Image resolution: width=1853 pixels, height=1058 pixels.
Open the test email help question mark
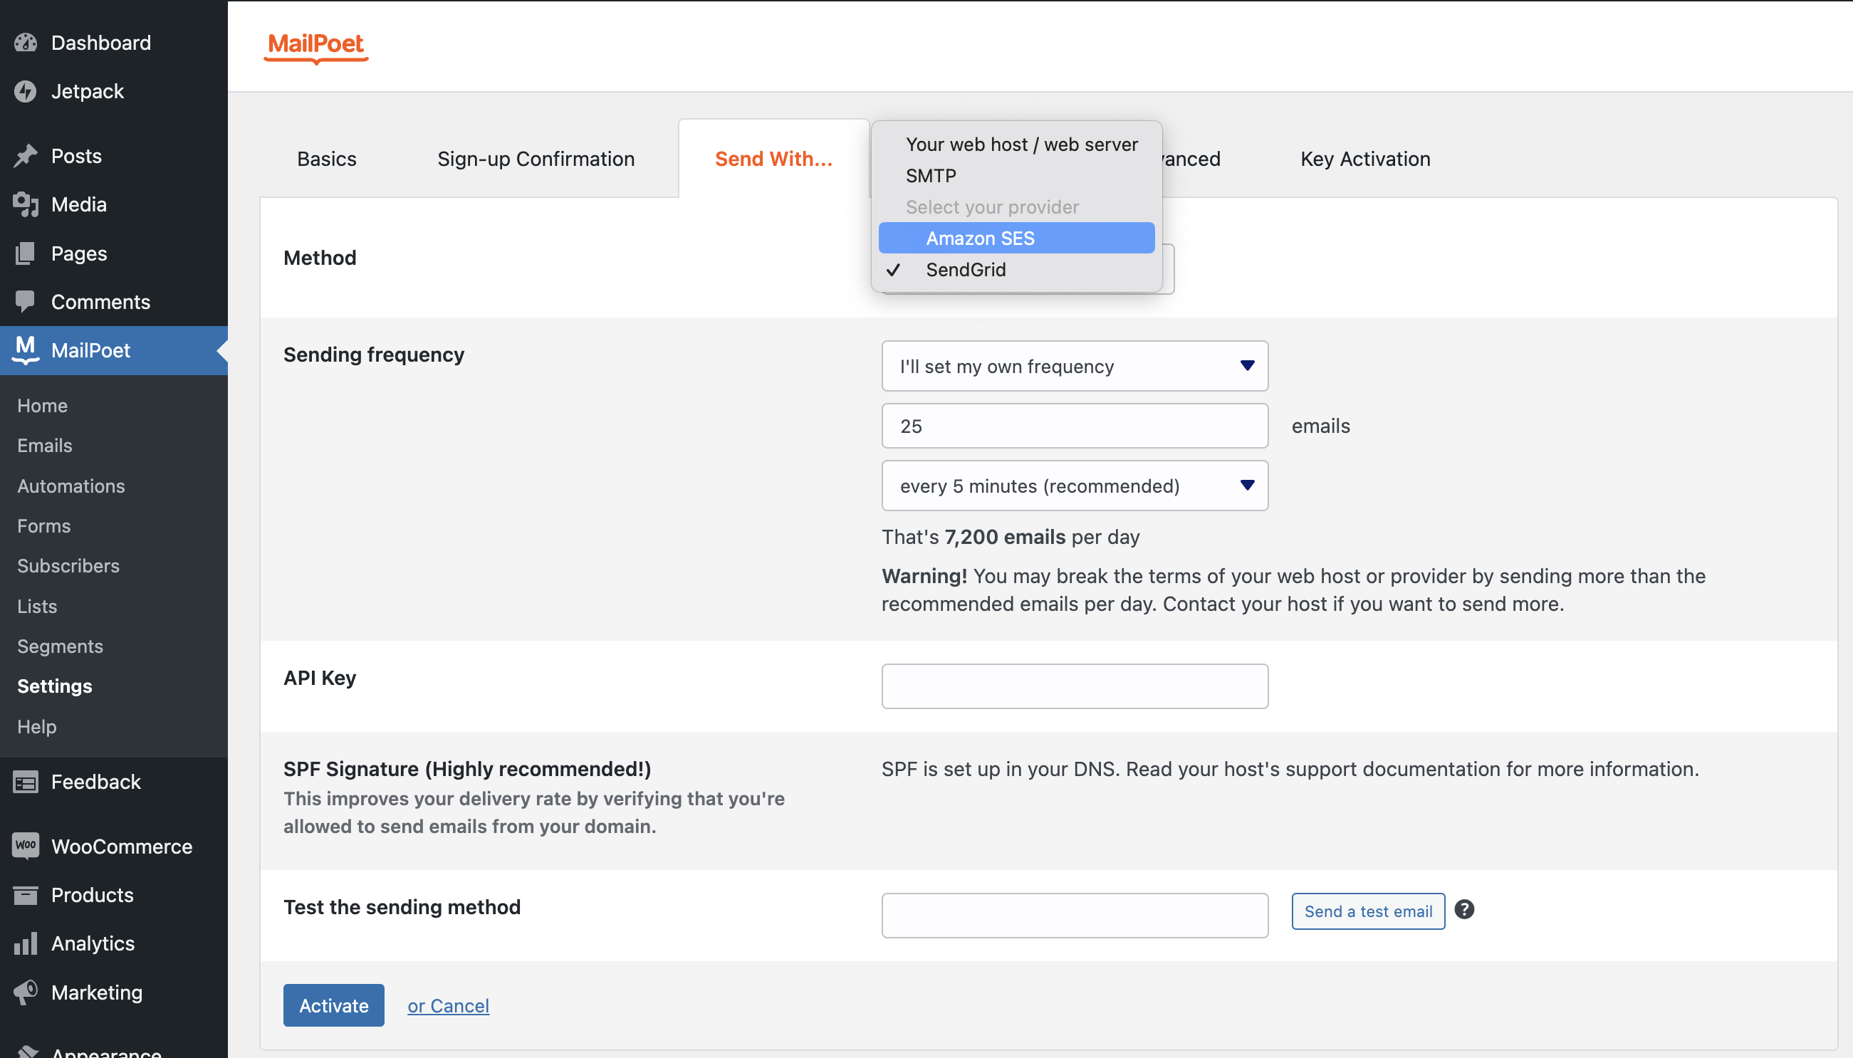1464,910
